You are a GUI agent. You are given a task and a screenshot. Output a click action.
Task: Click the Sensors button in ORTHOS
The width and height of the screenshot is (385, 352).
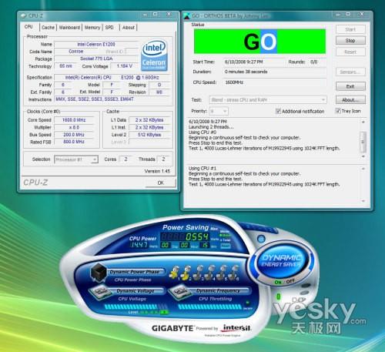350,72
